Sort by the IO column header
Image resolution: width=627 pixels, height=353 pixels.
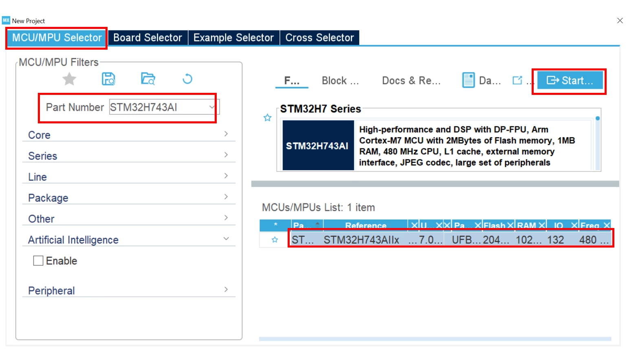(558, 225)
